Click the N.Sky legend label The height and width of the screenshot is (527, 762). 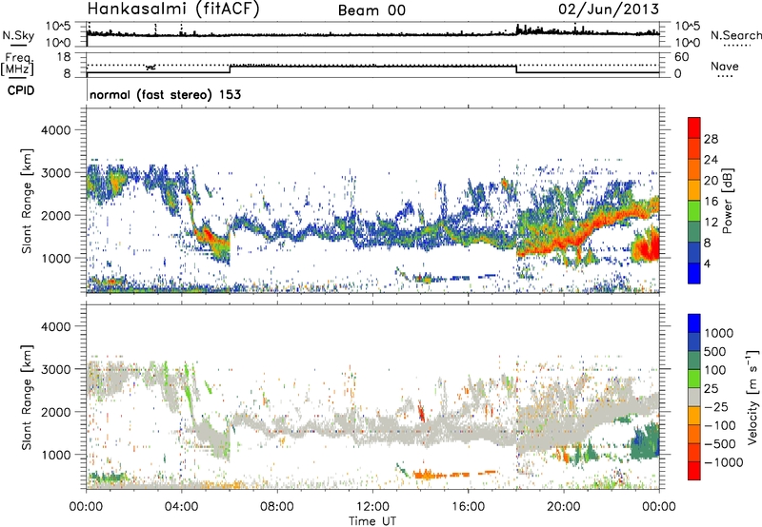coord(18,36)
